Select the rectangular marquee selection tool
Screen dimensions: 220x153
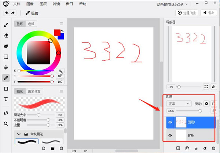[6, 57]
